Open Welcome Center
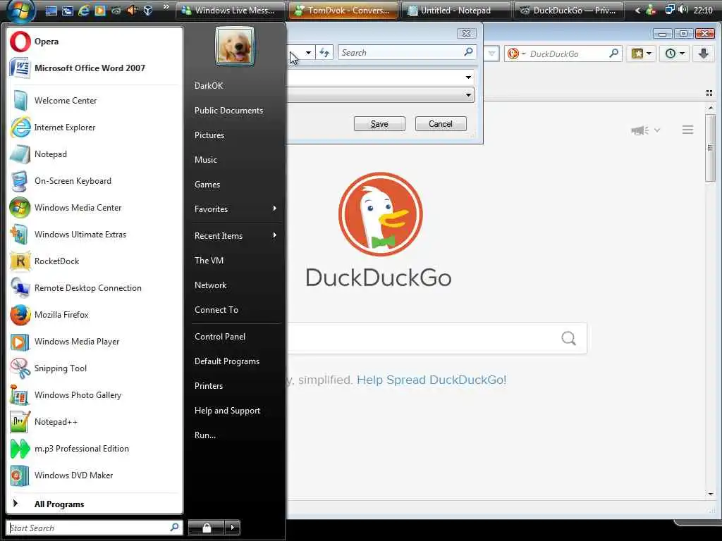The width and height of the screenshot is (722, 541). (x=94, y=100)
